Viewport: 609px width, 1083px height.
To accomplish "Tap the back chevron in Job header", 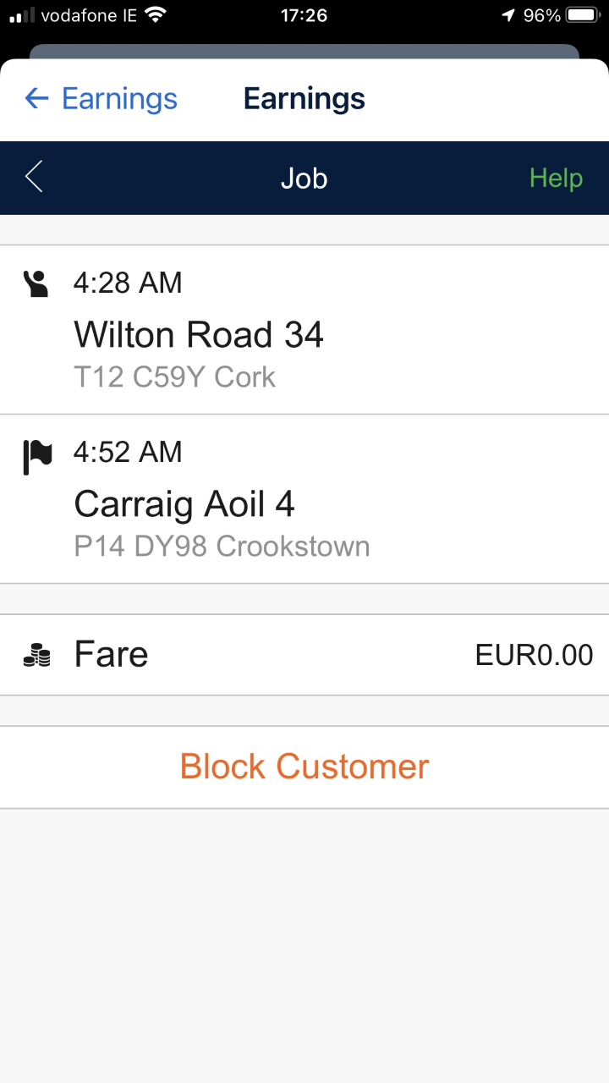I will pyautogui.click(x=34, y=178).
